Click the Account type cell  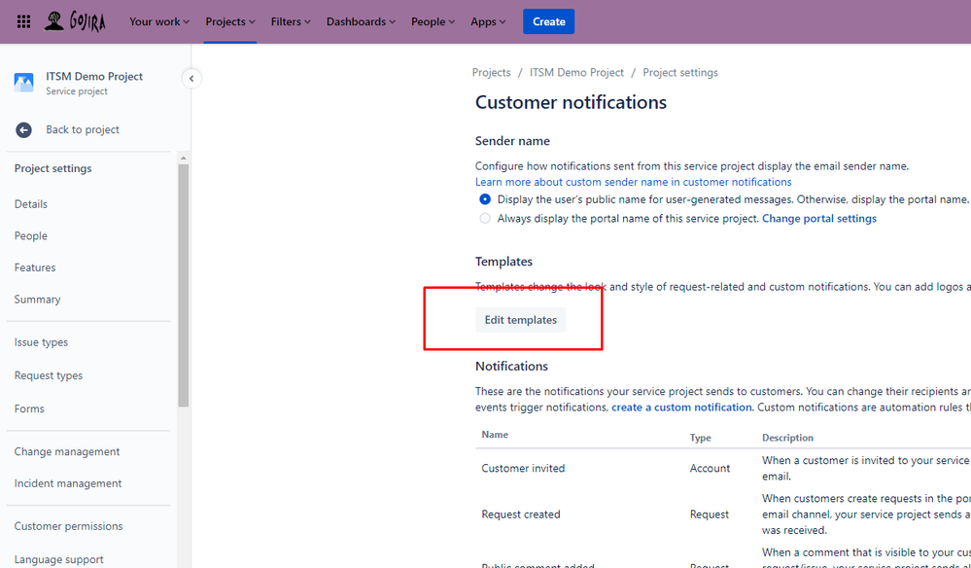pos(711,468)
